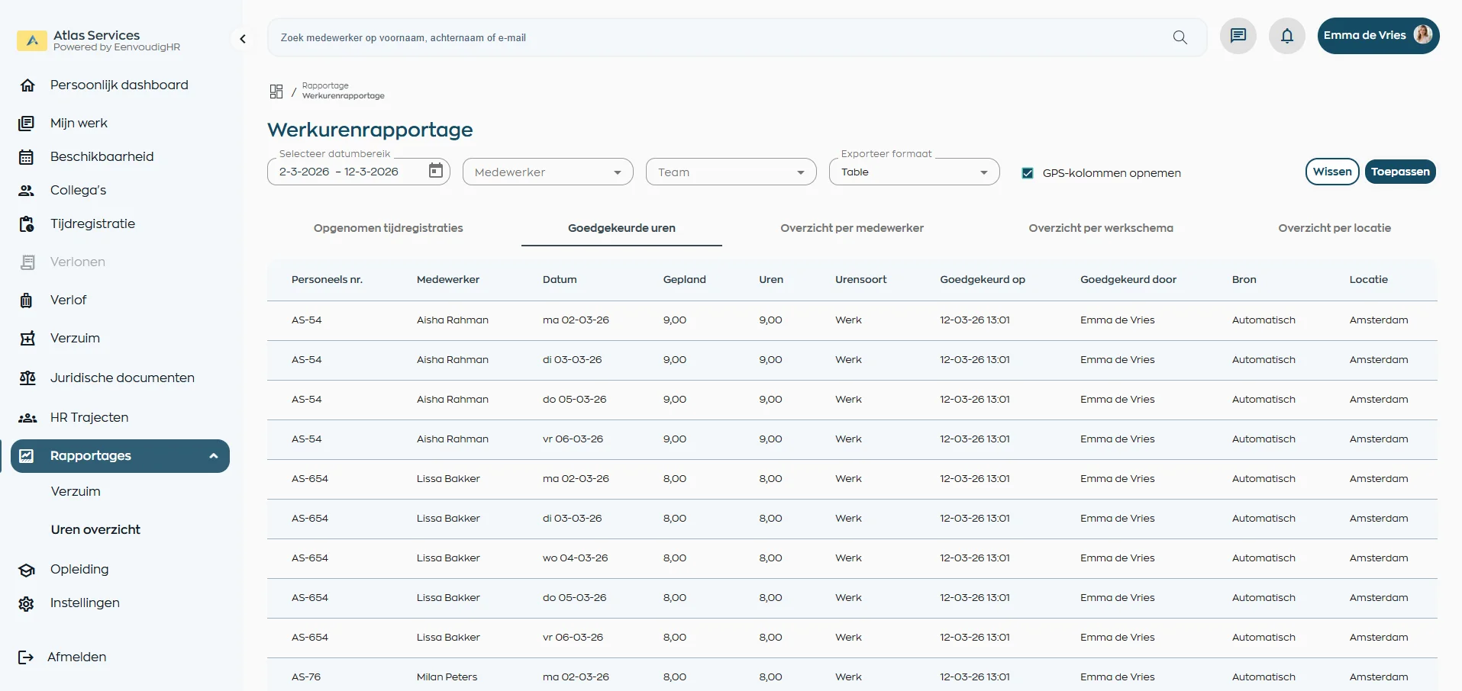The image size is (1462, 691).
Task: Open Instellingen via the gear icon
Action: tap(27, 603)
